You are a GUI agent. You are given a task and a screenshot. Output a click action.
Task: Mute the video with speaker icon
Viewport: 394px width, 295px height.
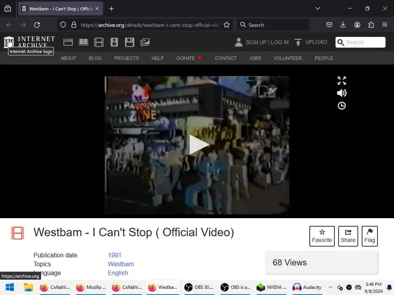click(x=342, y=93)
